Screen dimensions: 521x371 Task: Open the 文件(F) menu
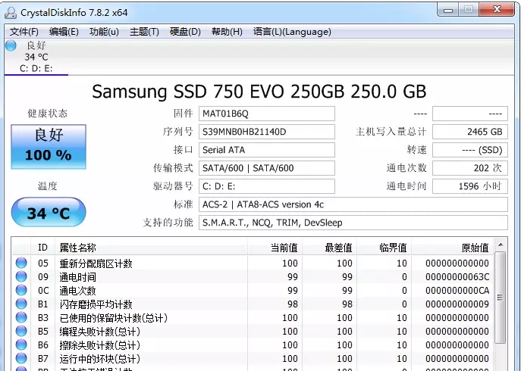click(x=24, y=32)
